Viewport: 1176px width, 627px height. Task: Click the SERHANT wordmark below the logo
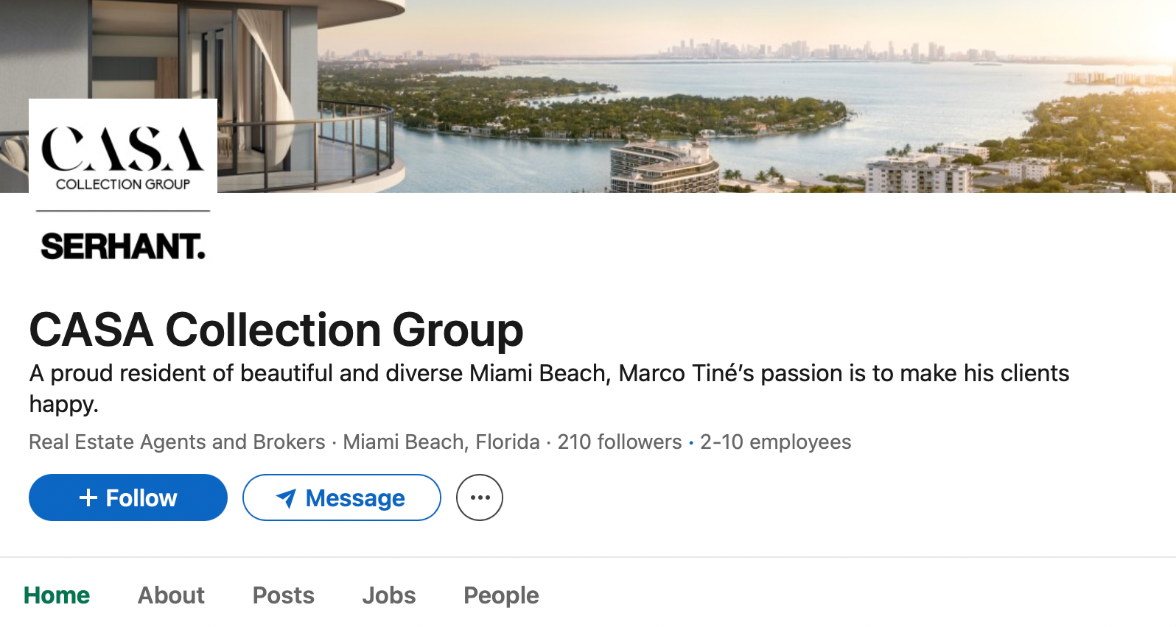pyautogui.click(x=123, y=247)
